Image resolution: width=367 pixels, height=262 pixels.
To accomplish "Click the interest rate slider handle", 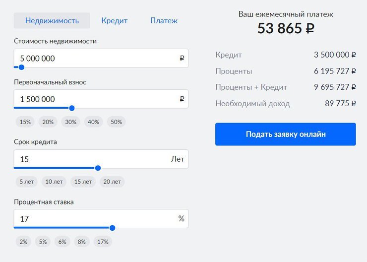I will point(112,228).
